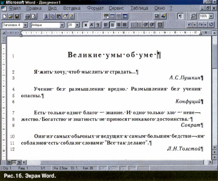The image size is (218, 181).
Task: Open a file with the Open folder icon
Action: tap(10, 16)
